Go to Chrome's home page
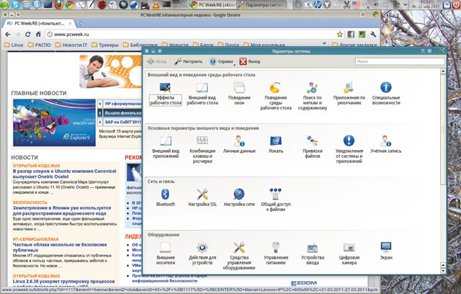The image size is (461, 294). 38,35
